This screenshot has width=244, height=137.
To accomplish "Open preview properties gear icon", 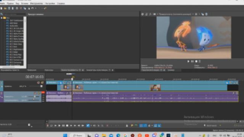I will pos(142,14).
